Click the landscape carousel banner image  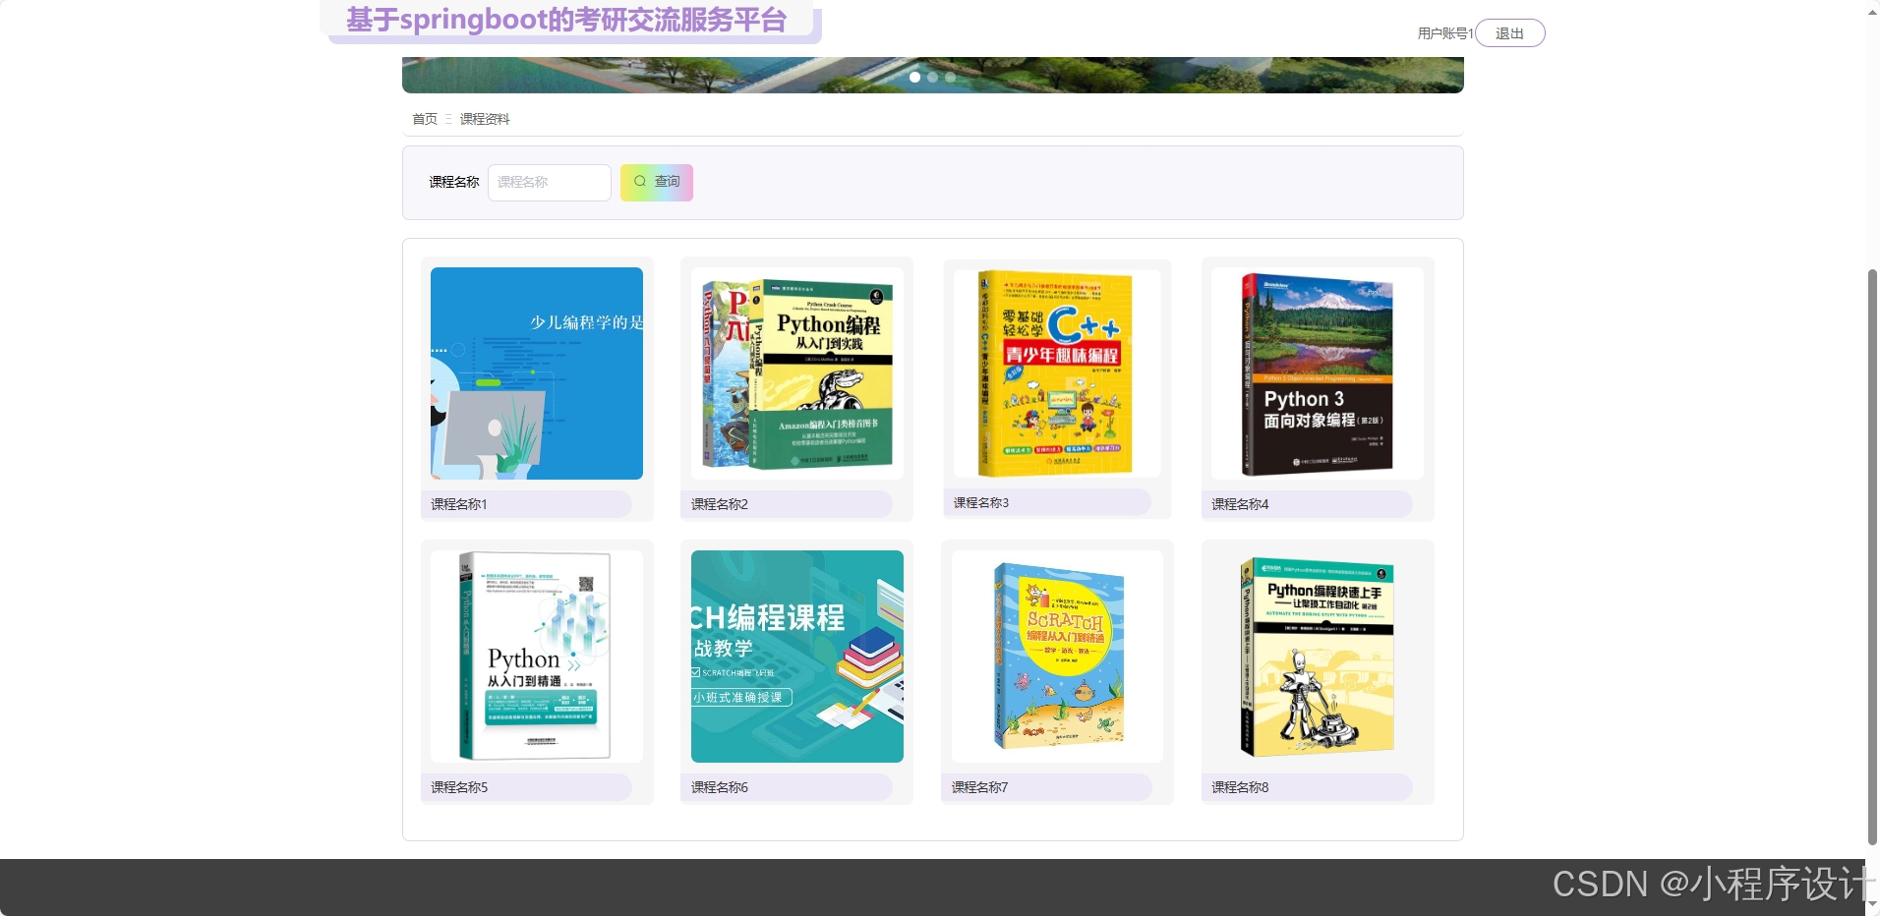(x=933, y=75)
